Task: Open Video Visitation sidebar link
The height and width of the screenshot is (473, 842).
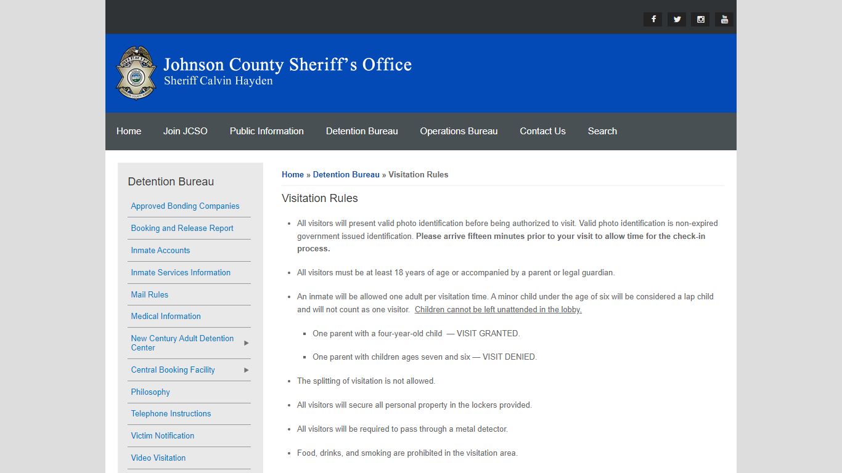Action: (158, 458)
